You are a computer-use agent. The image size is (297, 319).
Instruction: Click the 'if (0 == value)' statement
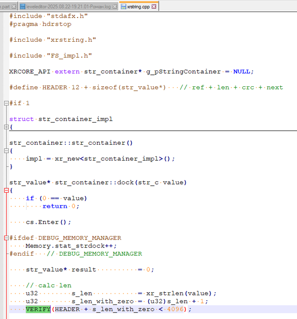click(56, 198)
